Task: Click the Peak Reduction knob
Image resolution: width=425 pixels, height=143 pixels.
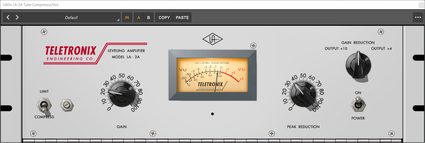Action: click(303, 94)
